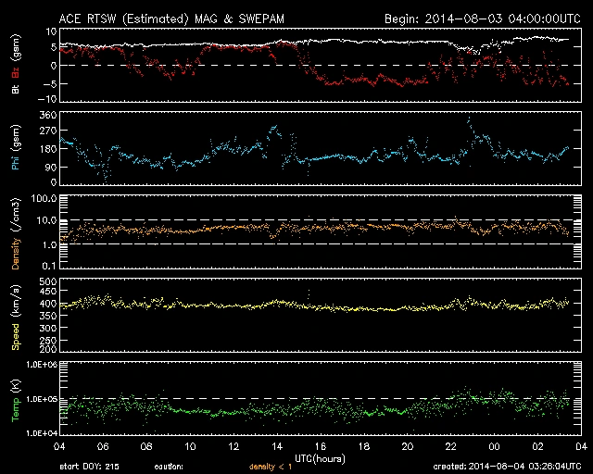Image resolution: width=593 pixels, height=474 pixels.
Task: Click the Begin date timestamp at top right
Action: (x=481, y=18)
